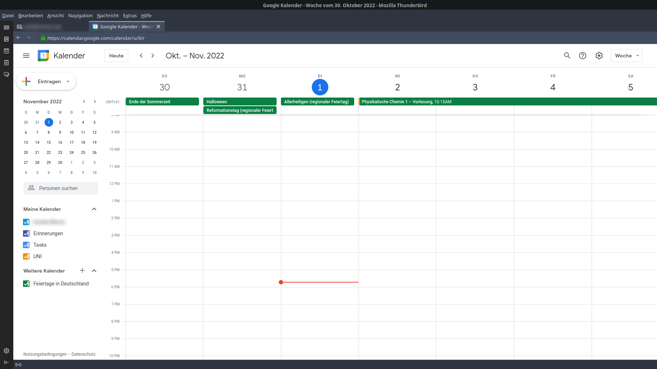This screenshot has width=657, height=369.
Task: Open the Ende der Sommerzeit event
Action: [x=162, y=101]
